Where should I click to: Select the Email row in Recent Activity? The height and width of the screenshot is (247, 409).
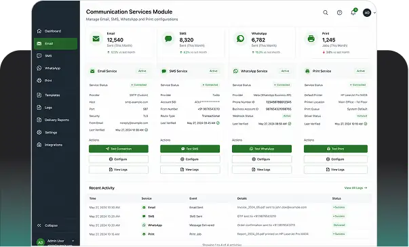click(x=229, y=208)
